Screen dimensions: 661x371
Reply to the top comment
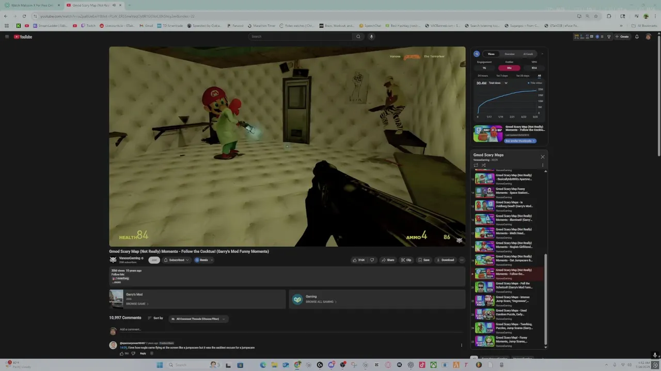point(143,353)
